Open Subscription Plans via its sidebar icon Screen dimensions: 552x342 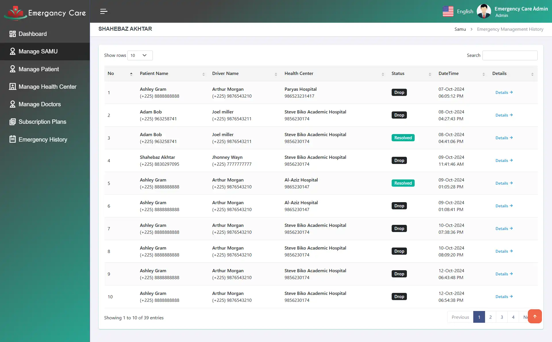12,121
